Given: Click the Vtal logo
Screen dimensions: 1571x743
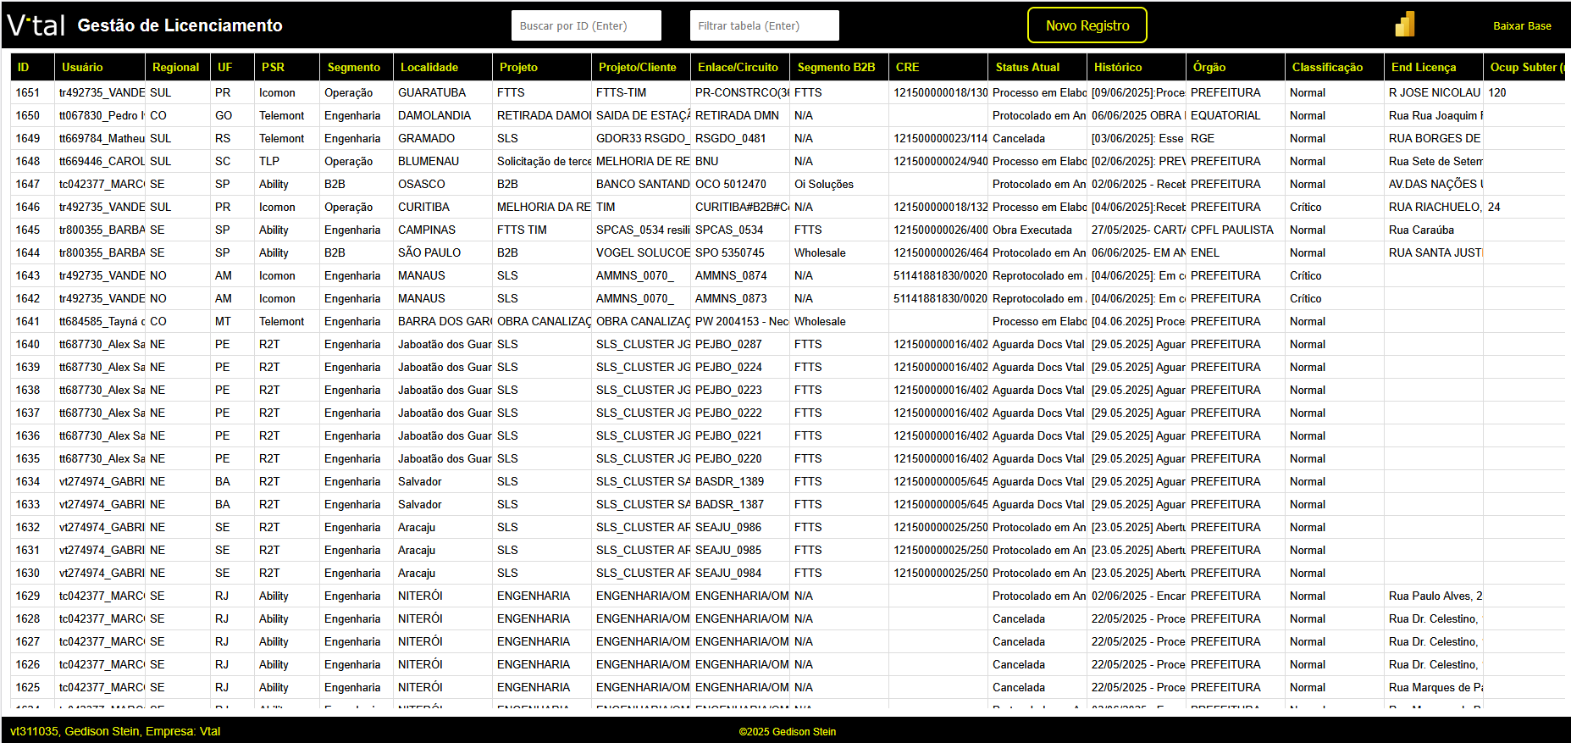Looking at the screenshot, I should coord(36,25).
